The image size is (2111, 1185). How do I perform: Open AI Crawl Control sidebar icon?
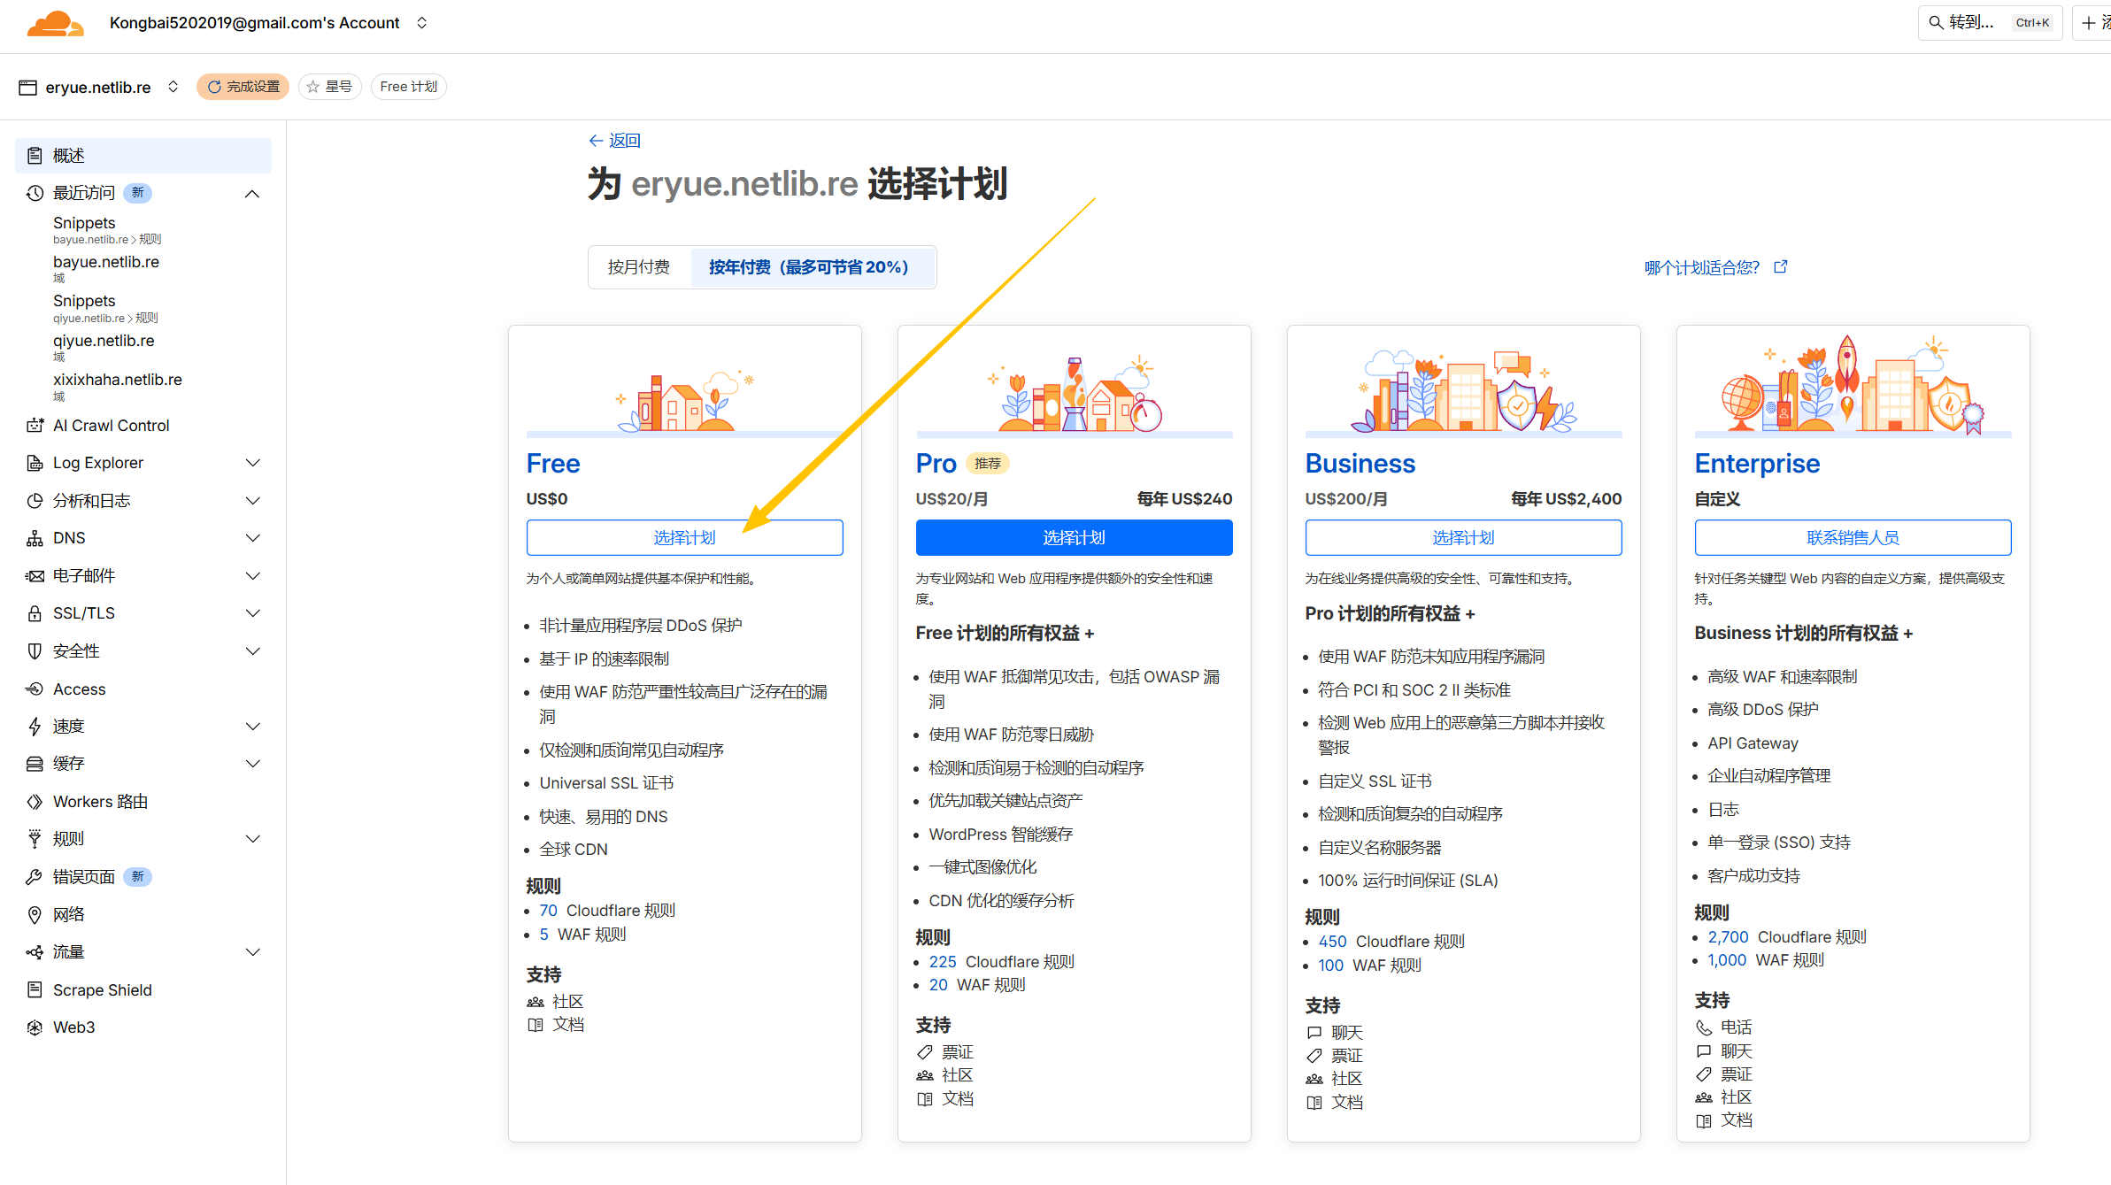(x=35, y=426)
